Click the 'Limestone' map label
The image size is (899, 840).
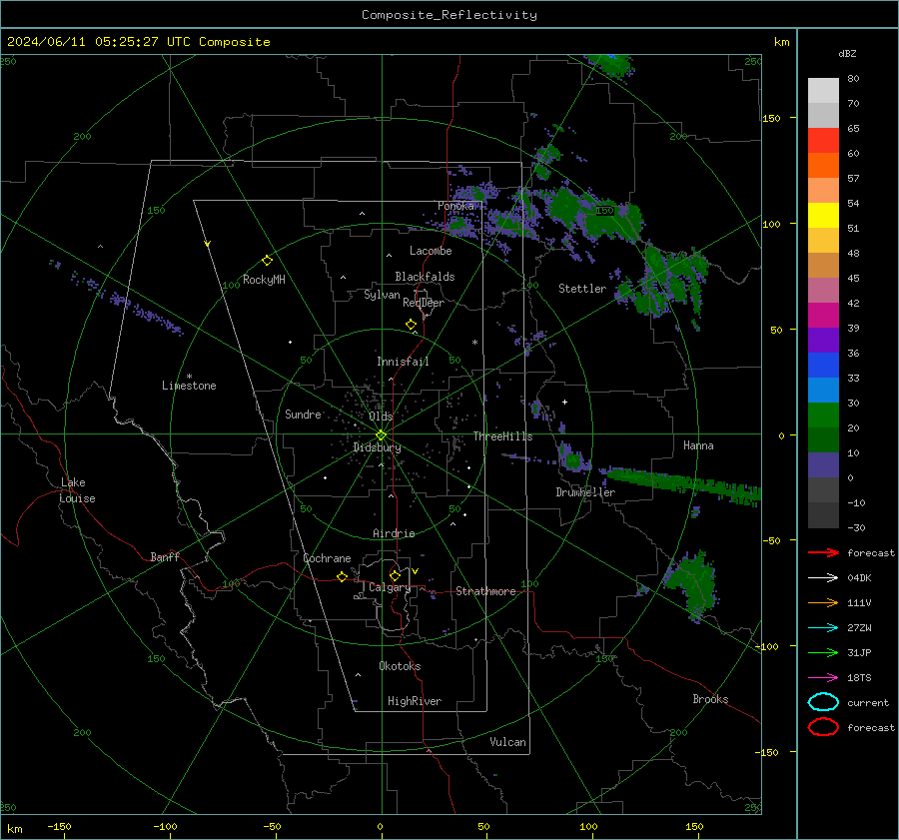click(189, 386)
